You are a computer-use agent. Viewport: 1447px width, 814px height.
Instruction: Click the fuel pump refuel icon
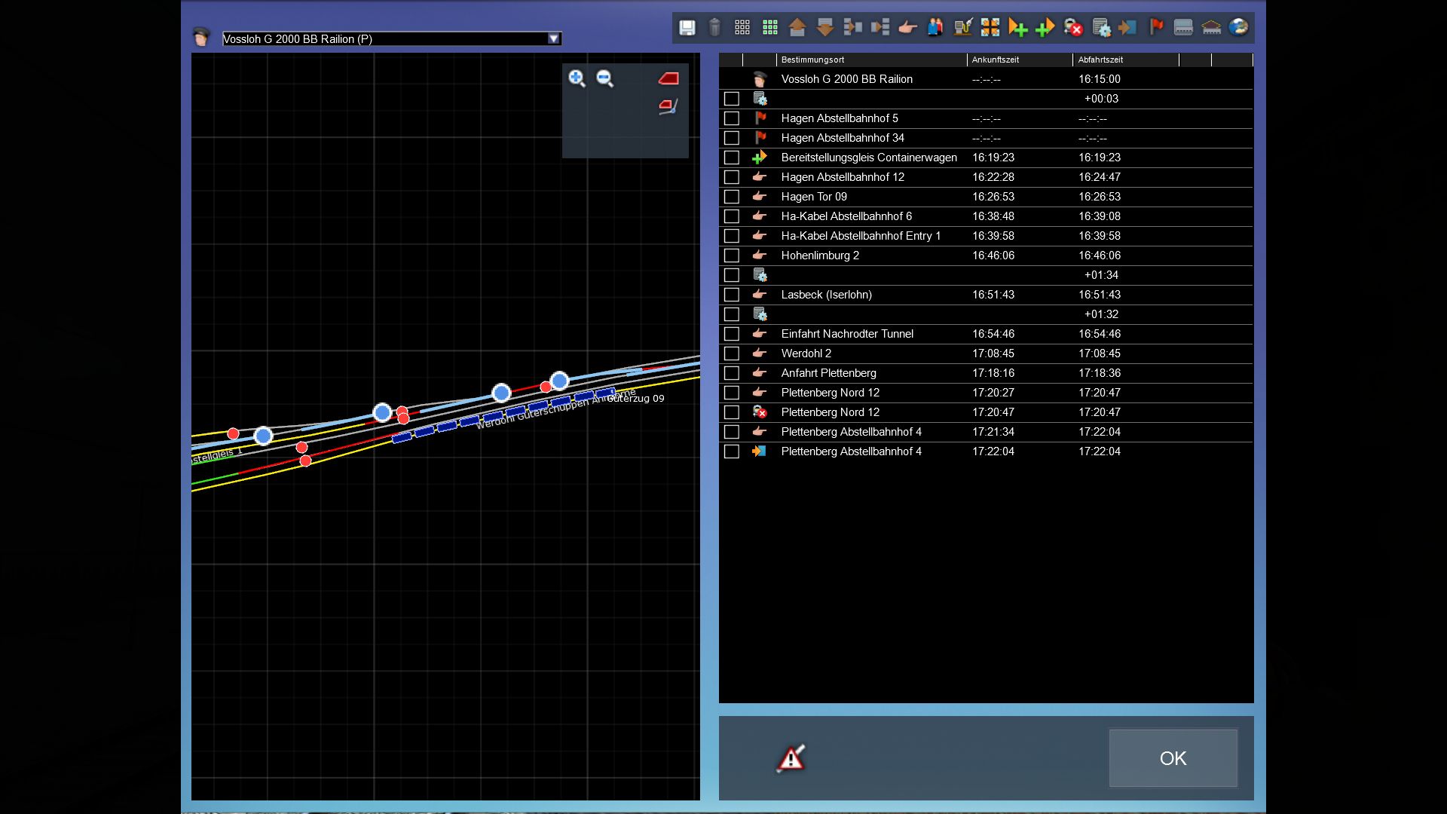[x=962, y=28]
